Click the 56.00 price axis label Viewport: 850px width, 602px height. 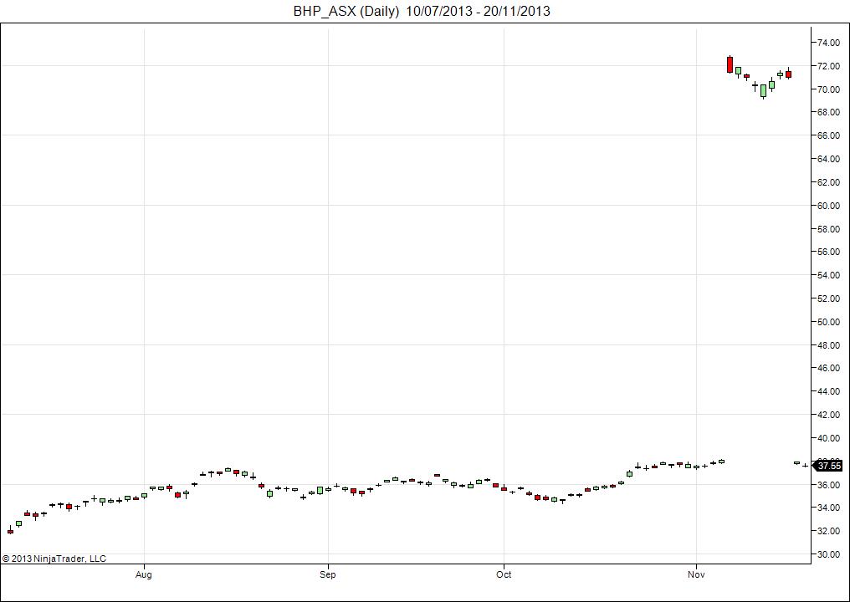tap(829, 252)
